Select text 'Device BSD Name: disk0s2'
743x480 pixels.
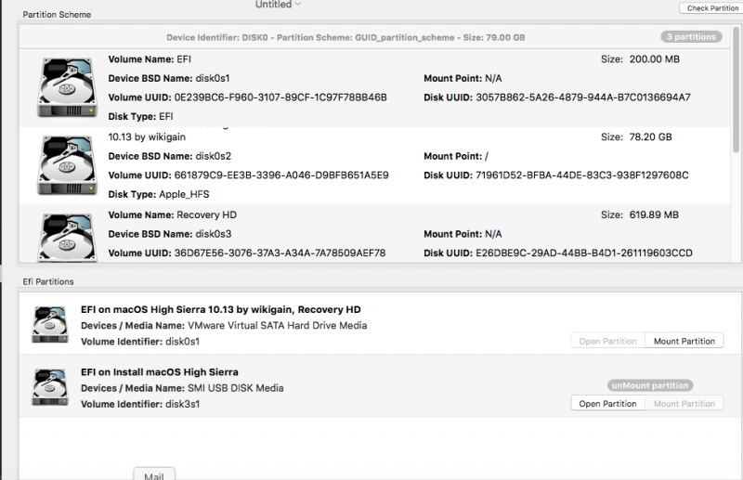coord(170,156)
